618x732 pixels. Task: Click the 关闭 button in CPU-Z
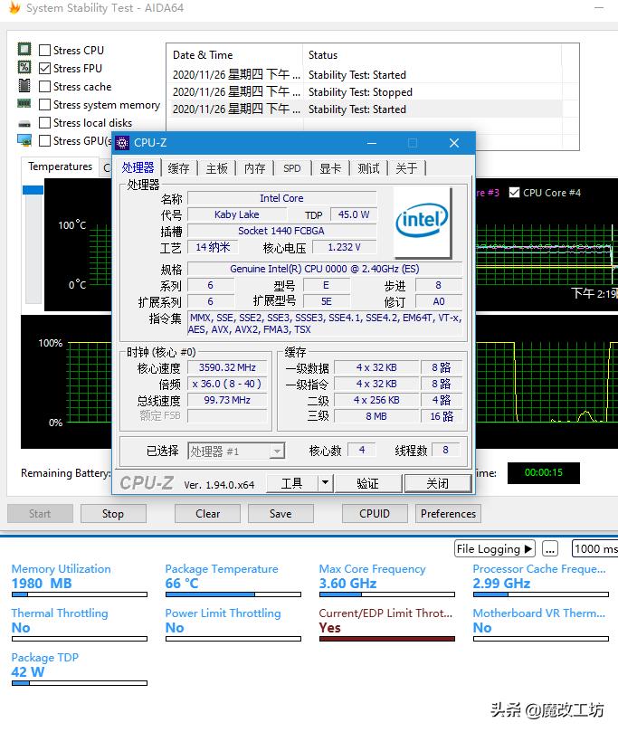point(437,483)
